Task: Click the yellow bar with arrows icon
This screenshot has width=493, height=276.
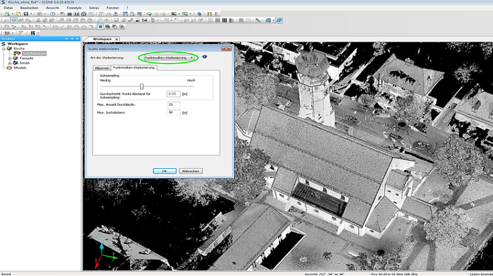Action: pyautogui.click(x=210, y=14)
